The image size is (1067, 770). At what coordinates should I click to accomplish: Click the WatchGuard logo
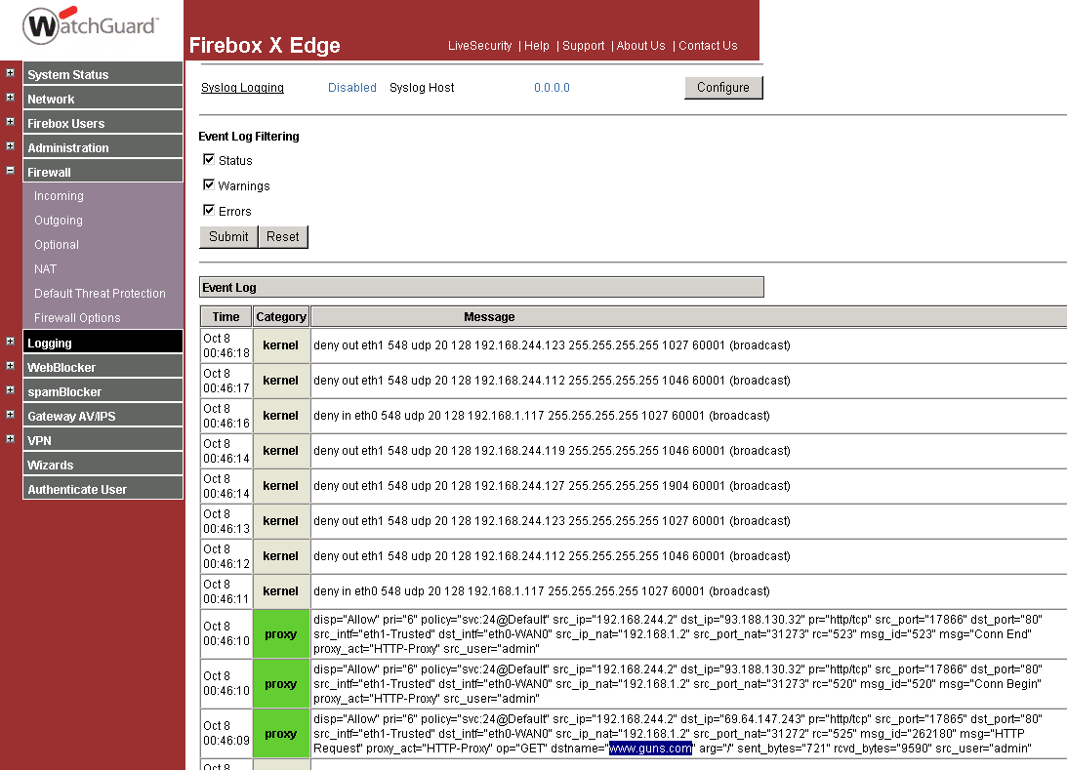[88, 26]
